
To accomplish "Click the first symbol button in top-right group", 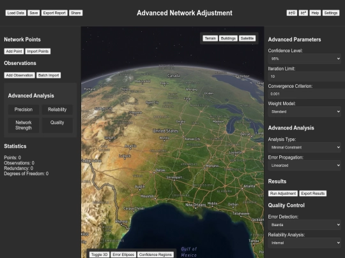I will [x=292, y=13].
